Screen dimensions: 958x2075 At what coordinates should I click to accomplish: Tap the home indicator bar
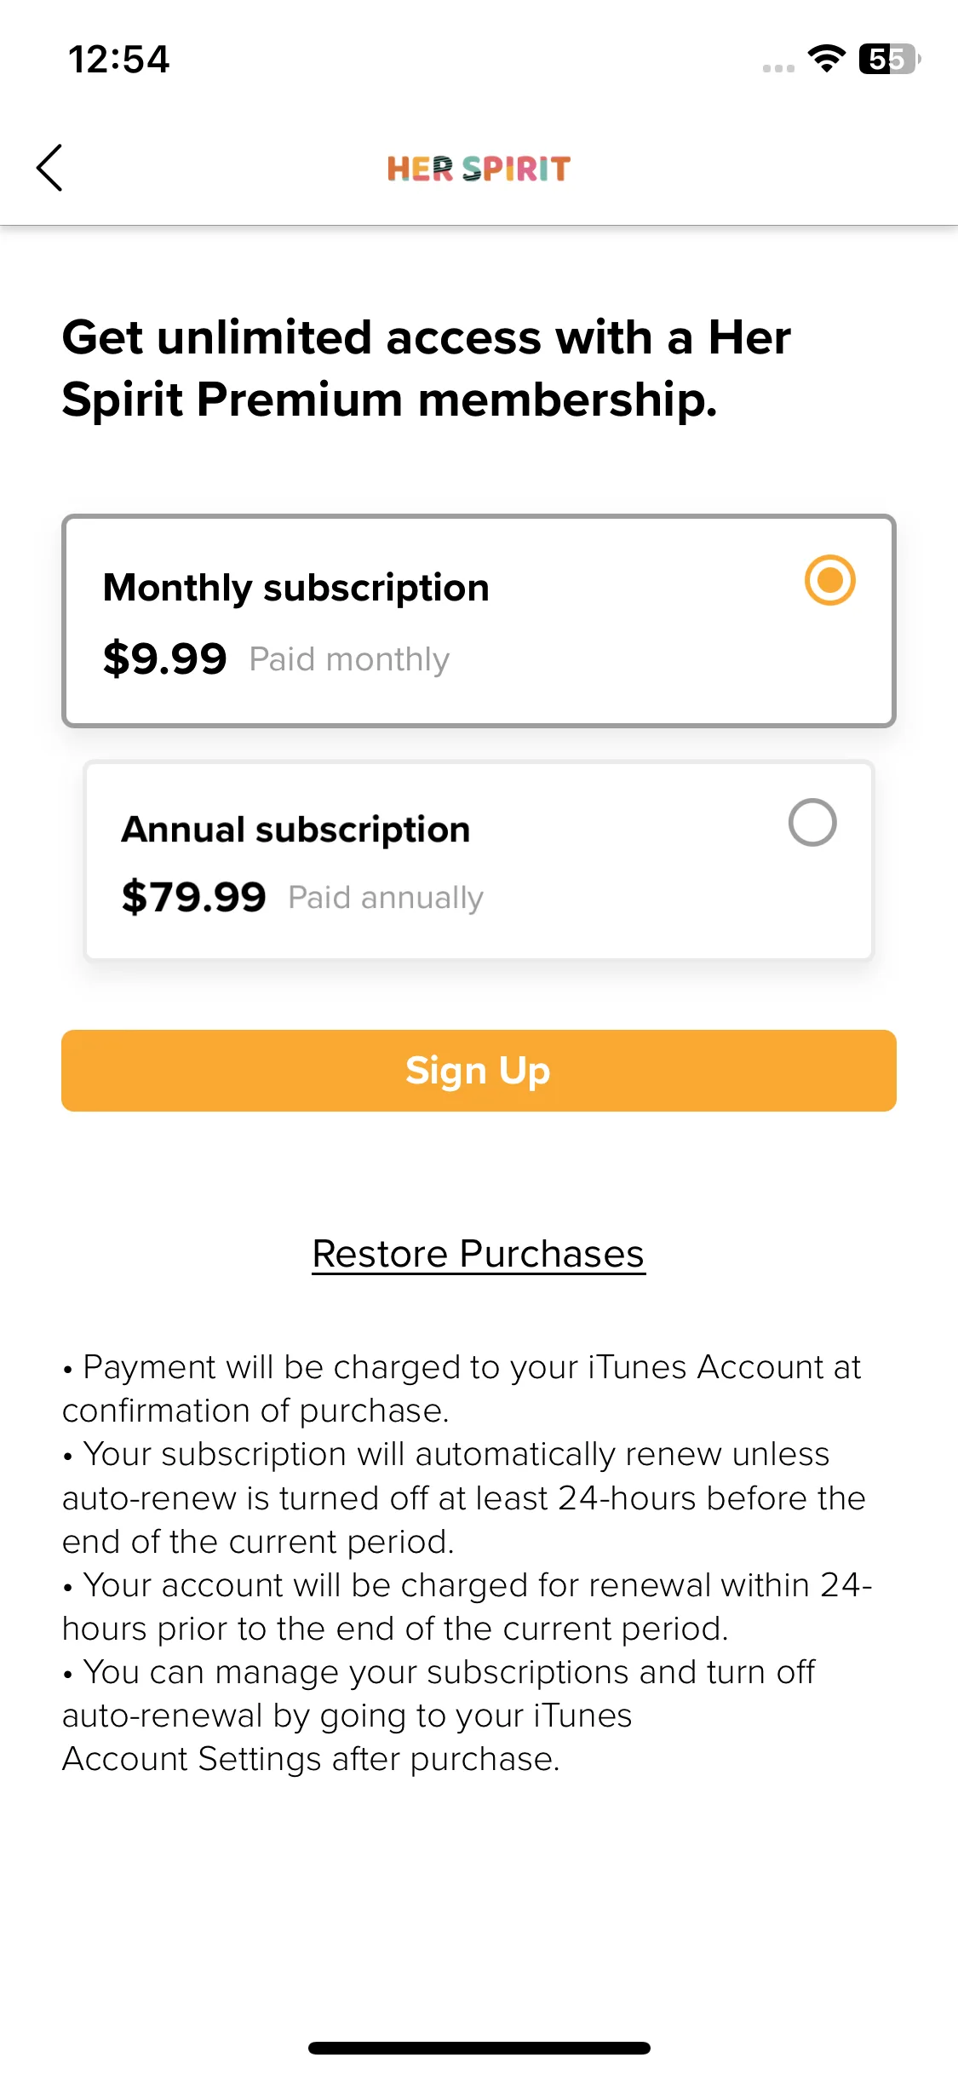pyautogui.click(x=479, y=2048)
